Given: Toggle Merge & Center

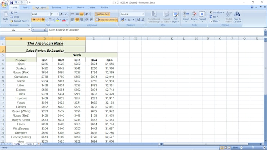Looking at the screenshot, I should click(x=105, y=20).
